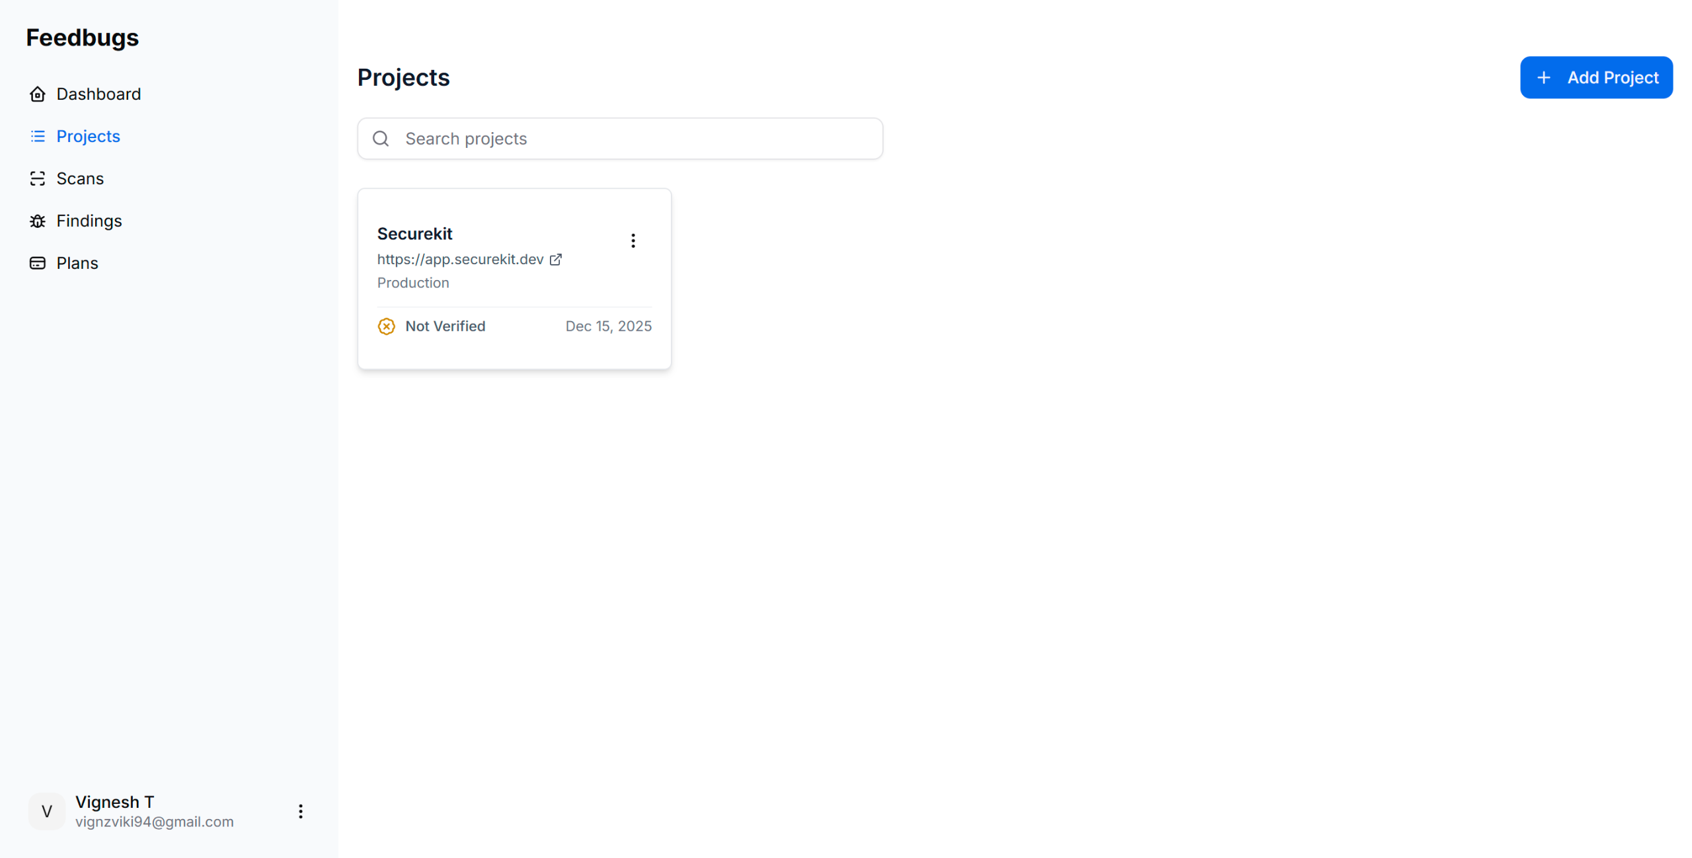Click the Securekit project title
The height and width of the screenshot is (858, 1692).
(414, 234)
